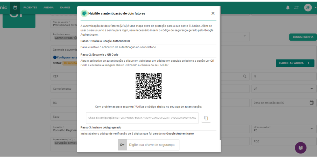Close the two-factor authentication dialog
The image size is (318, 158).
coord(213,13)
